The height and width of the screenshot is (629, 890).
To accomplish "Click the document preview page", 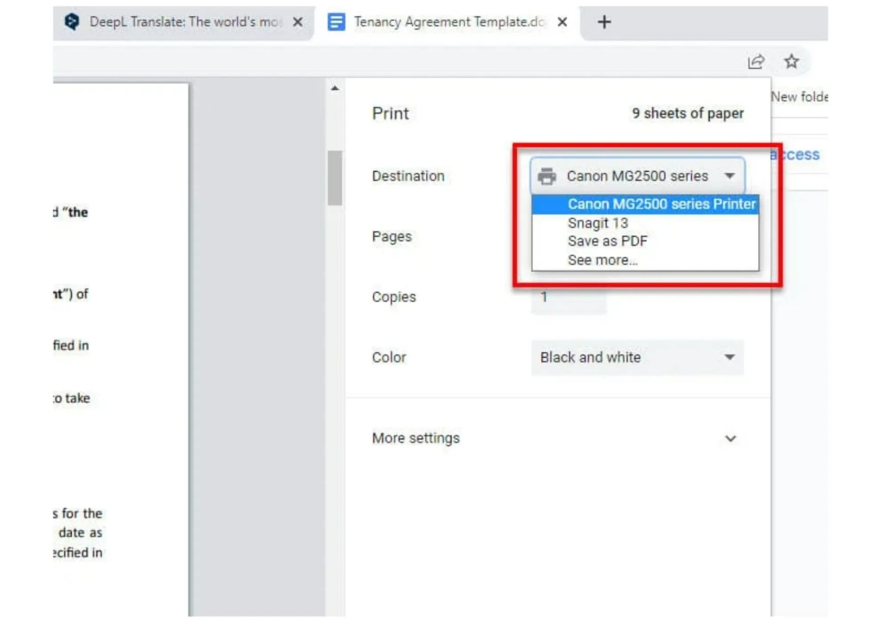I will (x=121, y=349).
